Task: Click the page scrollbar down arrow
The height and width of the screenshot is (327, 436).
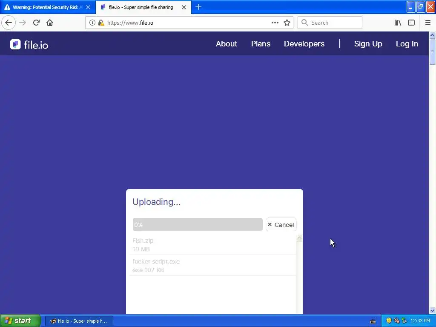Action: (x=432, y=310)
